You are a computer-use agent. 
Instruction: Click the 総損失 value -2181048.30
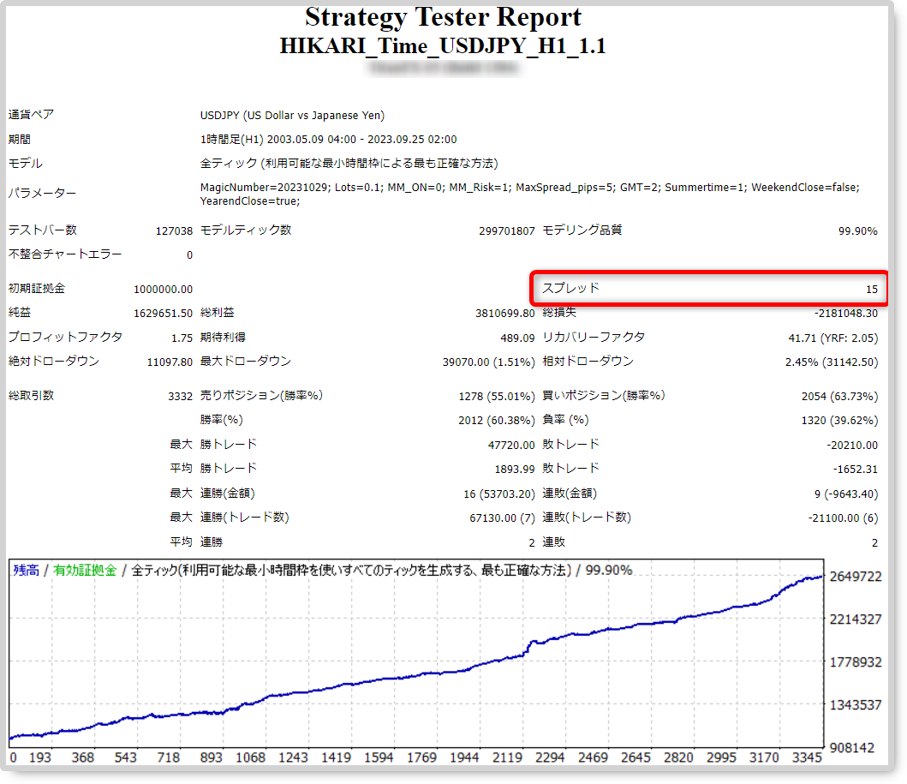846,313
